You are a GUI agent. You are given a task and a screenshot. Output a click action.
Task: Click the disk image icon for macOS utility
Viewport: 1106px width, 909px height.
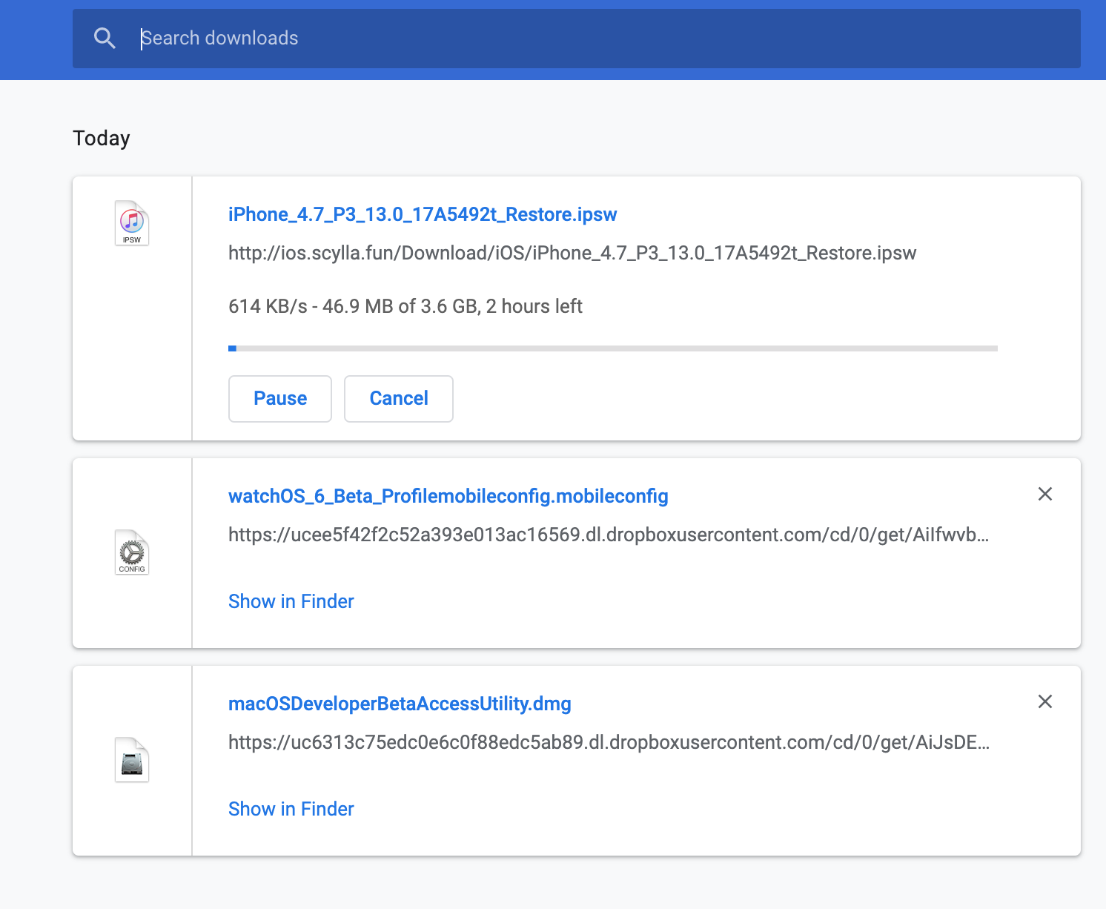132,760
